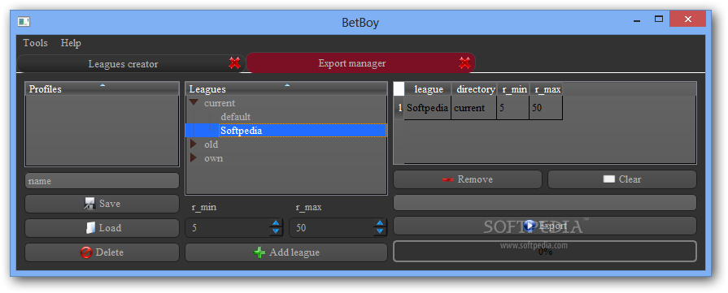
Task: Decrease the r_min value
Action: 276,231
